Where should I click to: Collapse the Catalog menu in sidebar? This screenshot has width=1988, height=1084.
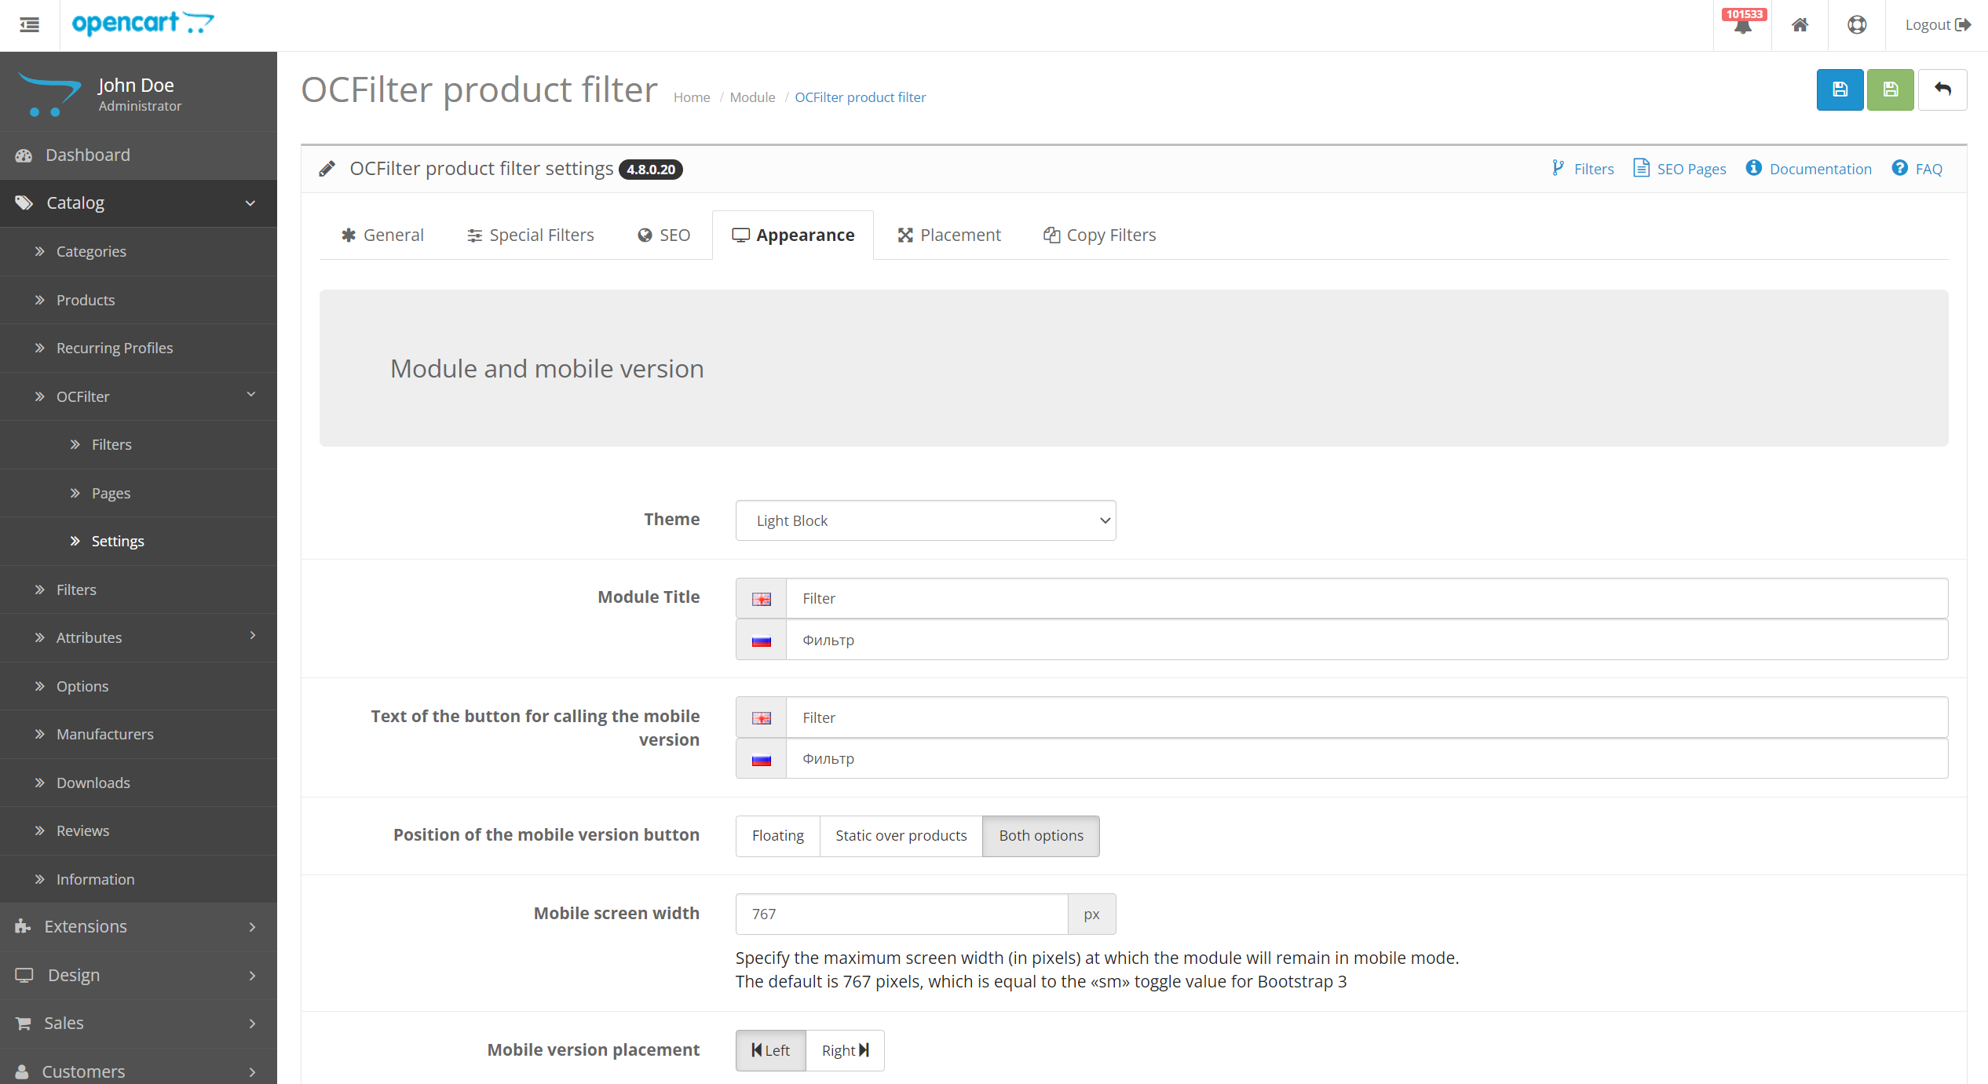(x=138, y=203)
